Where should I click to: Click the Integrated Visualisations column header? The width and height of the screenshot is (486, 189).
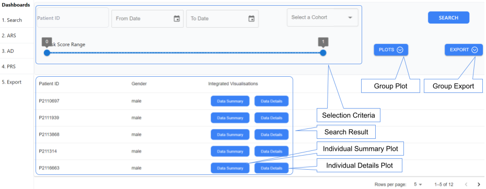(233, 84)
